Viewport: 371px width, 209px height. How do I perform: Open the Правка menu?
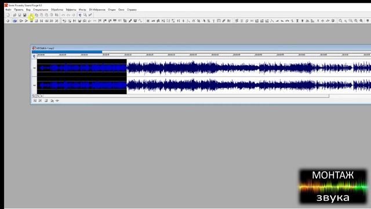point(19,10)
